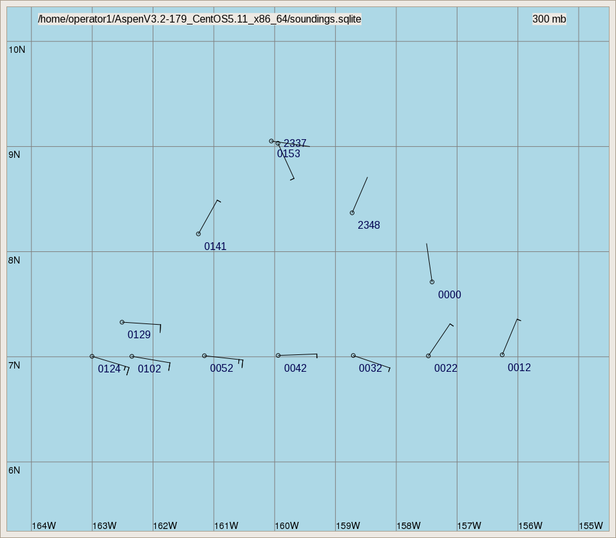
Task: Click the 157W longitude label
Action: click(x=469, y=526)
